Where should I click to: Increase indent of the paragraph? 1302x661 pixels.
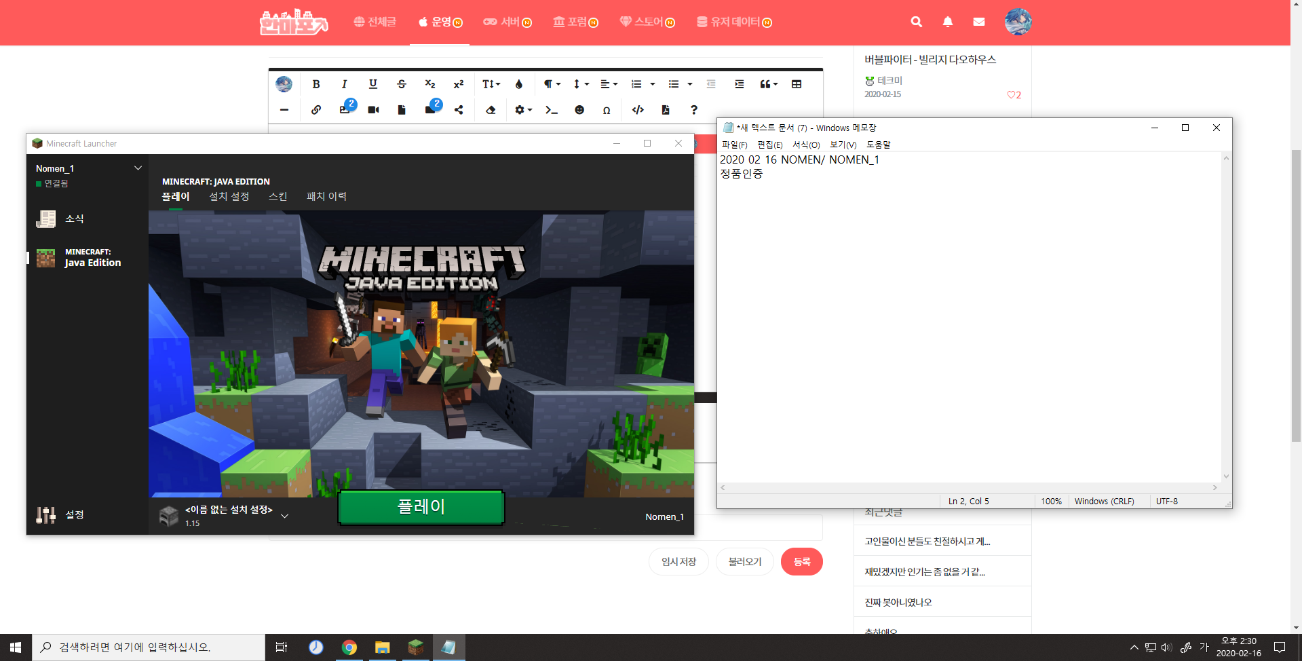740,84
